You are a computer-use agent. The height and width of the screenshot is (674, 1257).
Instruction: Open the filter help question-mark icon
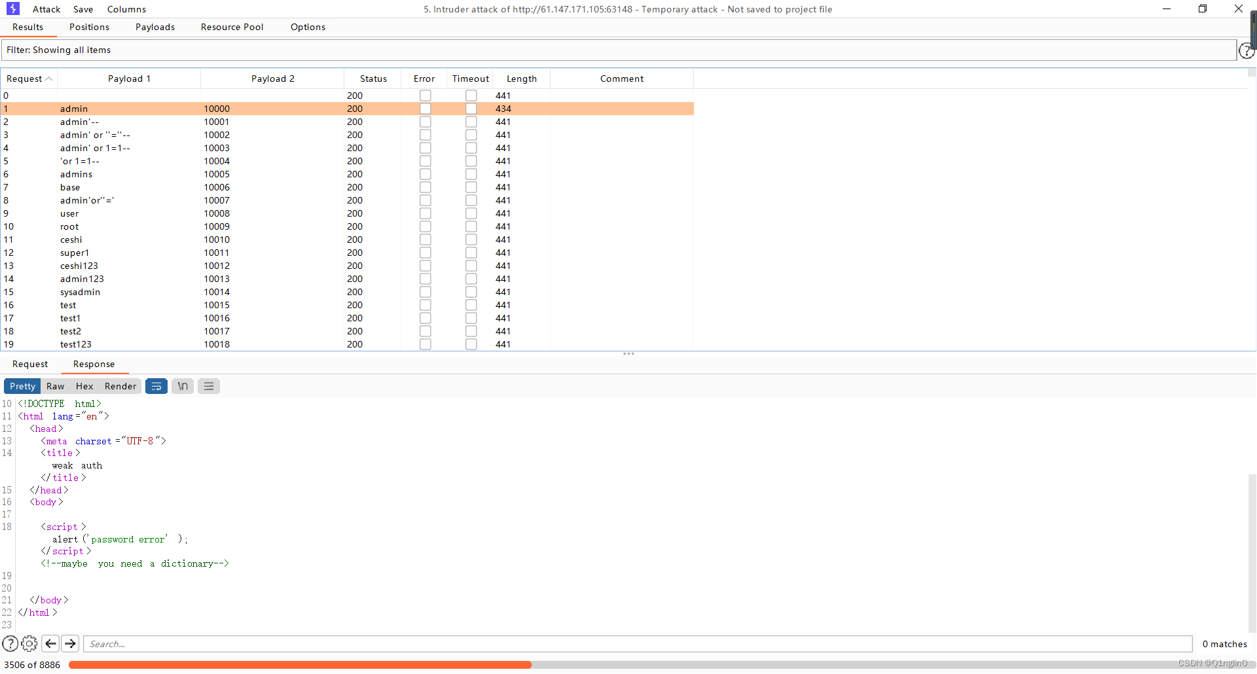(x=1247, y=50)
